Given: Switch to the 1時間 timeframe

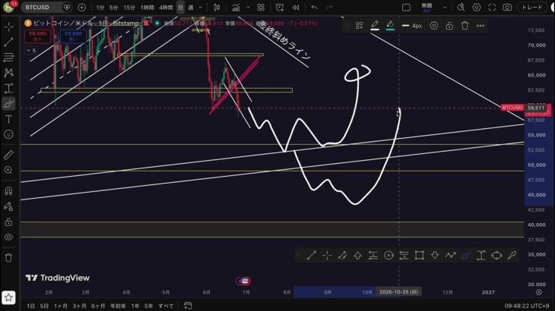Looking at the screenshot, I should coord(147,8).
